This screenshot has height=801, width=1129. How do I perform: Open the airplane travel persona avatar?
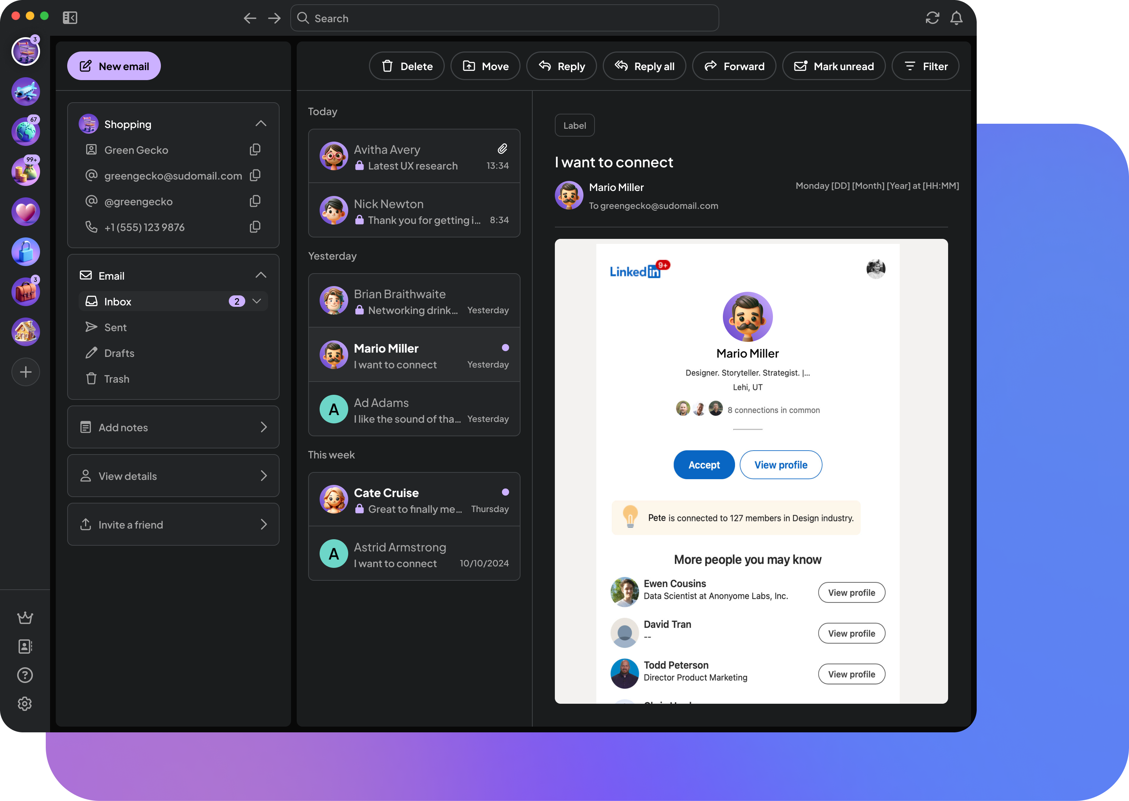(26, 92)
